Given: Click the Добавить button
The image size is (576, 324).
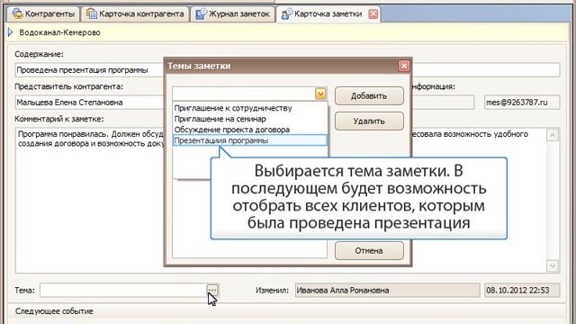Looking at the screenshot, I should click(369, 96).
